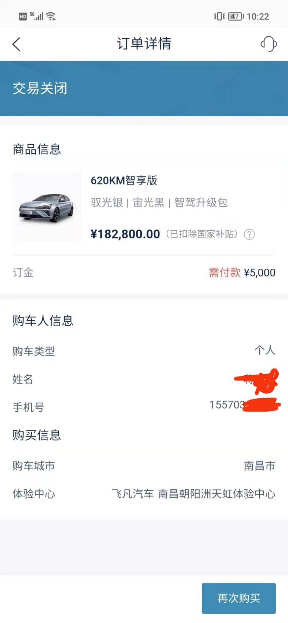
Task: Tap the 需付款 ¥5,000 deposit amount
Action: tap(242, 273)
